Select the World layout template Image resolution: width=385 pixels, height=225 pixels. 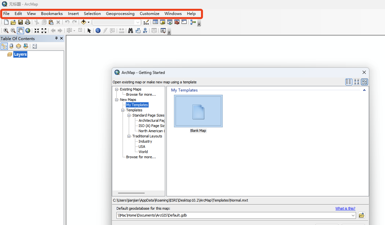[143, 152]
